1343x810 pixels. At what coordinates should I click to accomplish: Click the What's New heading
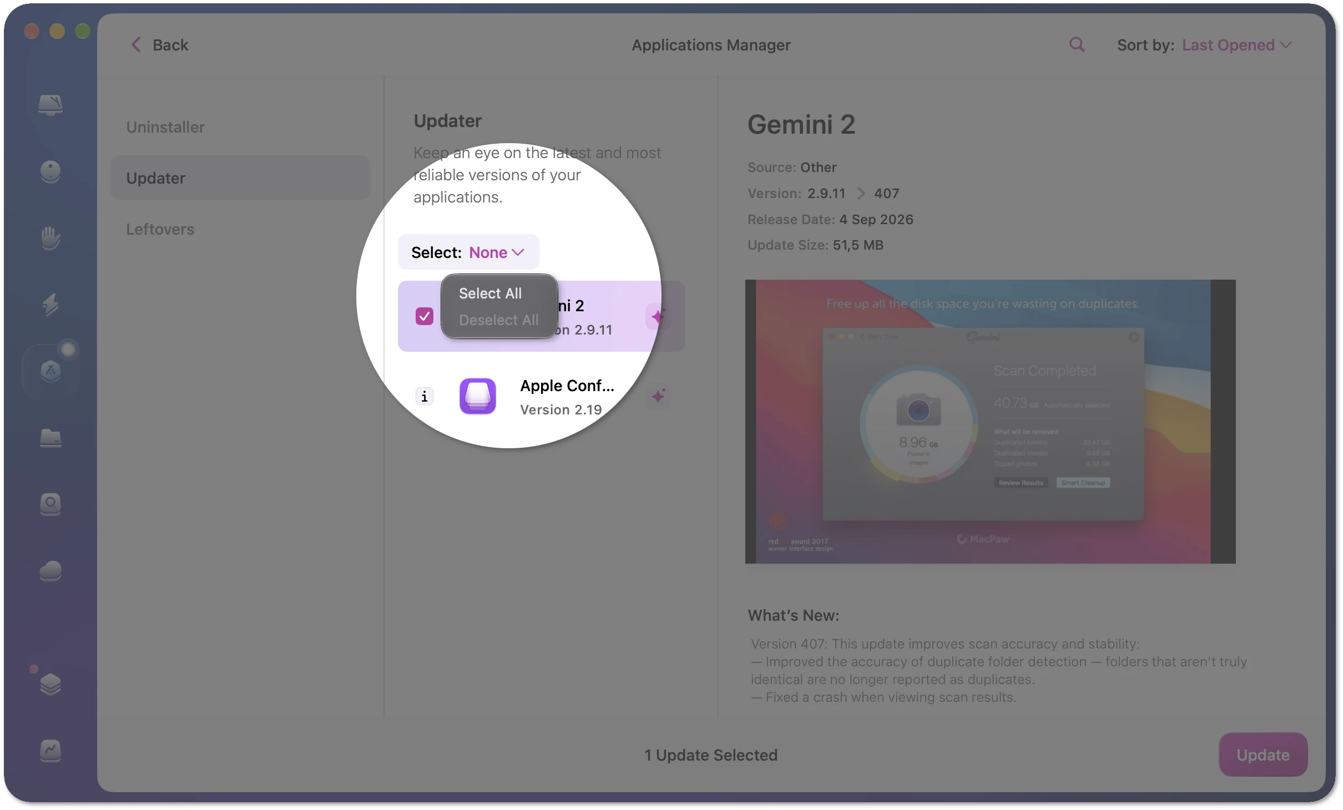click(x=793, y=615)
